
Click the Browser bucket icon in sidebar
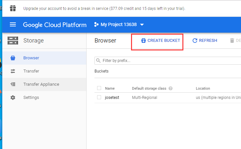point(13,58)
